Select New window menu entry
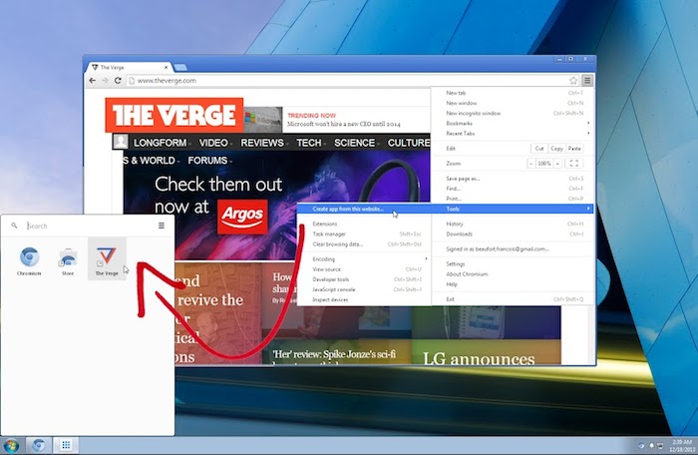 [513, 103]
